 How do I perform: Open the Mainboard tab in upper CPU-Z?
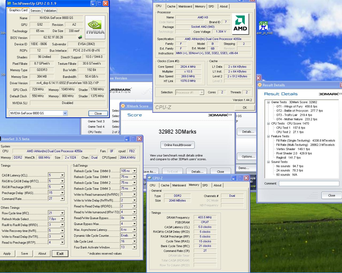point(185,6)
